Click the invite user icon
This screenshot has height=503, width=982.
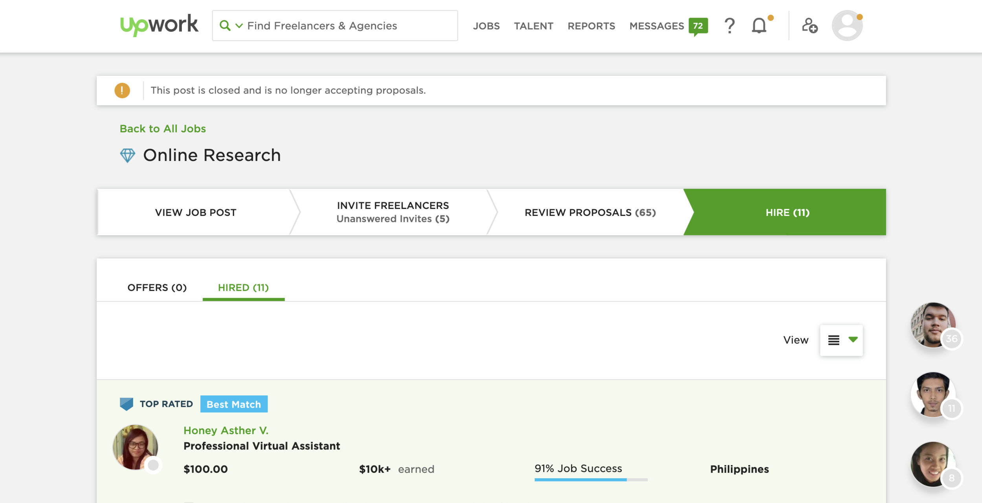(x=810, y=26)
